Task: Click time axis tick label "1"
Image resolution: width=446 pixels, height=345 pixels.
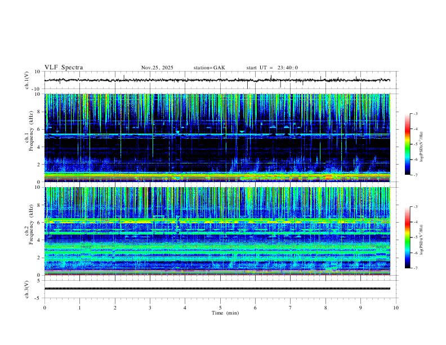Action: 79,308
